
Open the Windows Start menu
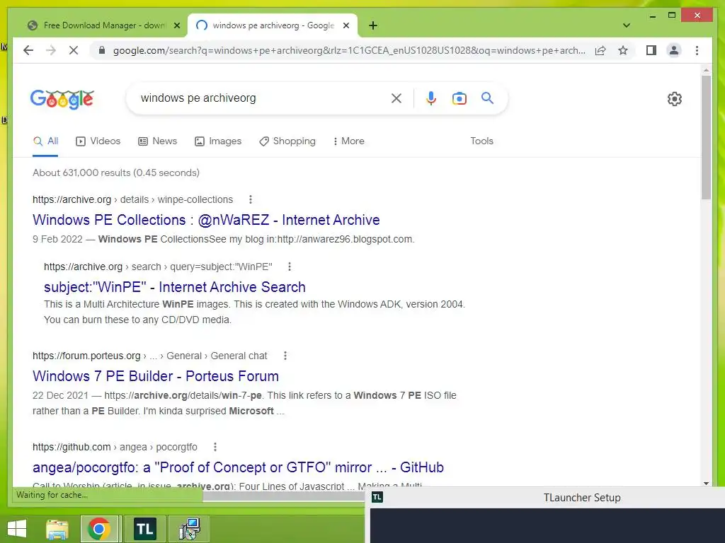click(x=17, y=529)
